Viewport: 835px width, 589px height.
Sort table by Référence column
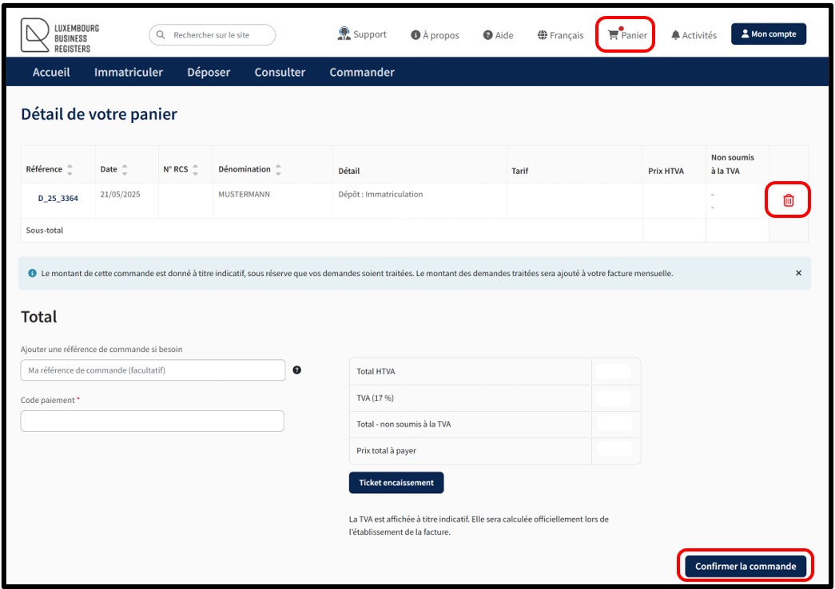(x=70, y=170)
